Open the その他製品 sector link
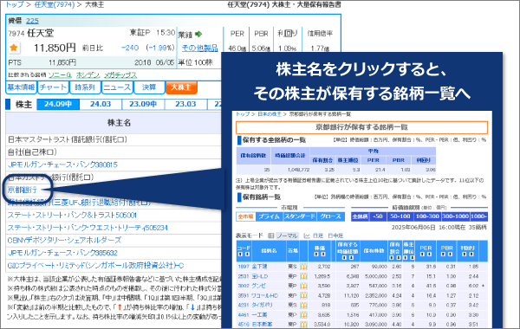 coord(199,48)
